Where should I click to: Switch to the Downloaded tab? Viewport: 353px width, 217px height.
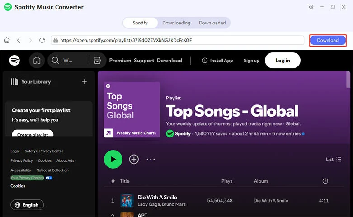pos(212,23)
